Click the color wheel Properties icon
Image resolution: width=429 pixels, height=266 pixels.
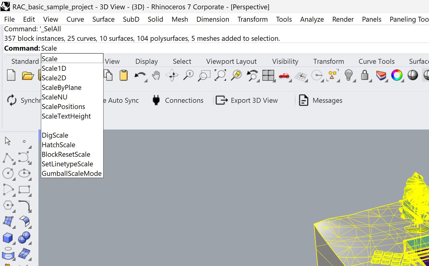(397, 75)
